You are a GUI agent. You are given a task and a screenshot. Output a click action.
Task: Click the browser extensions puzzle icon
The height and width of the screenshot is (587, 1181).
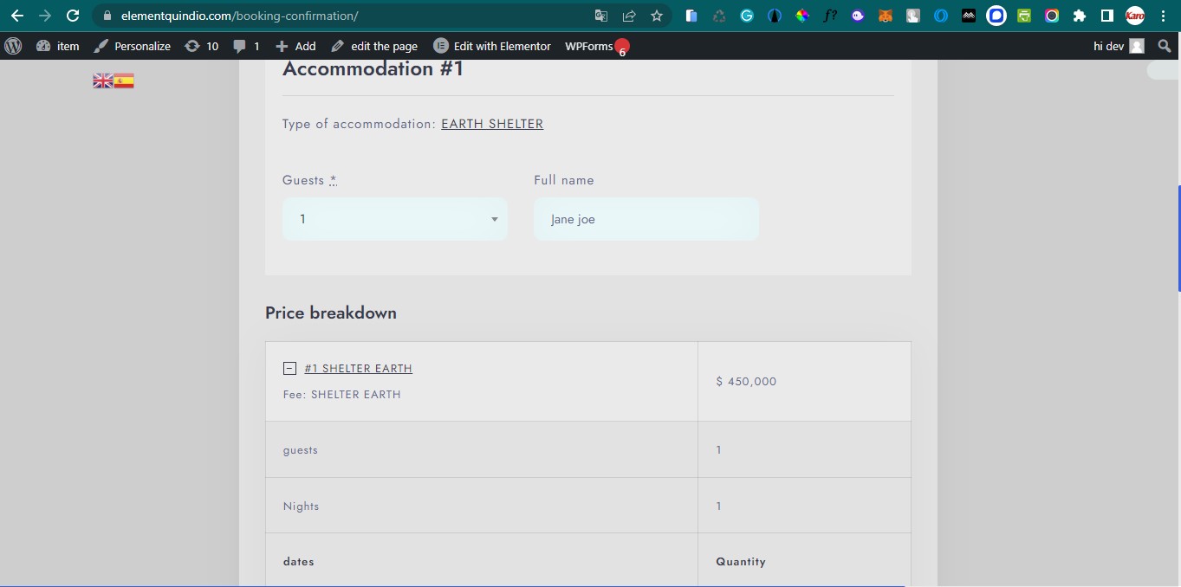1080,16
